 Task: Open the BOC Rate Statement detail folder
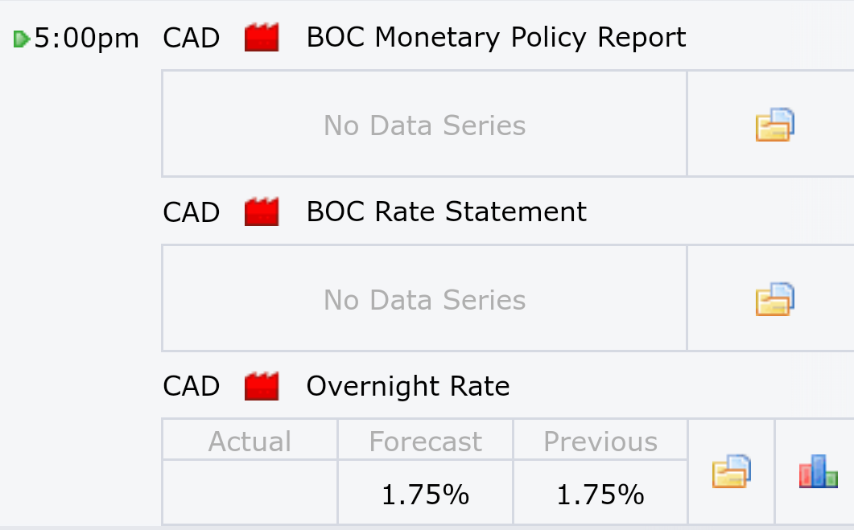coord(774,299)
